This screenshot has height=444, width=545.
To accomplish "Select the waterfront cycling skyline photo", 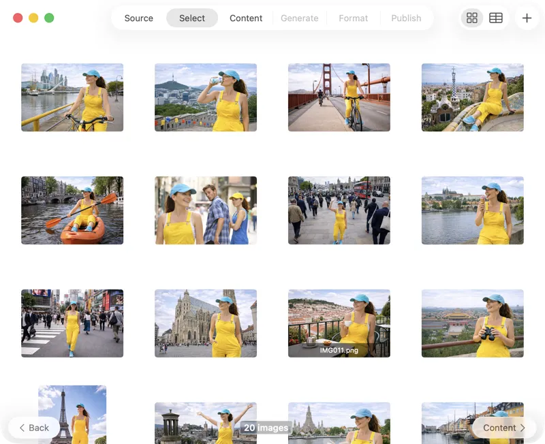I will [x=72, y=97].
